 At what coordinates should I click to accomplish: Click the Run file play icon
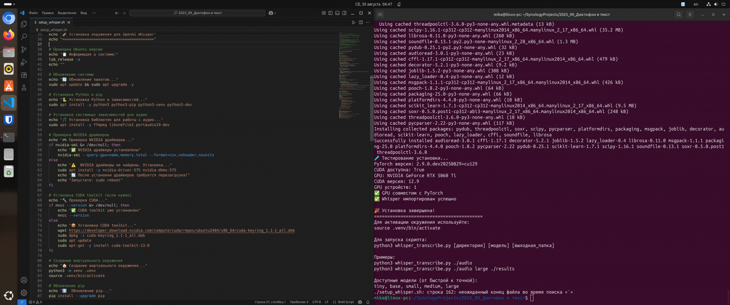tap(353, 22)
